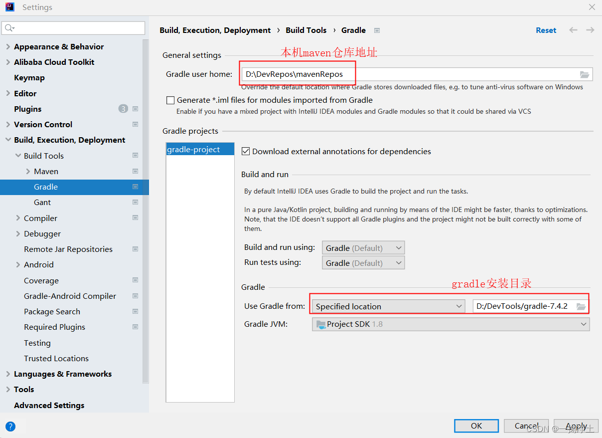The height and width of the screenshot is (438, 602).
Task: Collapse Build, Execution, Deployment section
Action: (x=8, y=140)
